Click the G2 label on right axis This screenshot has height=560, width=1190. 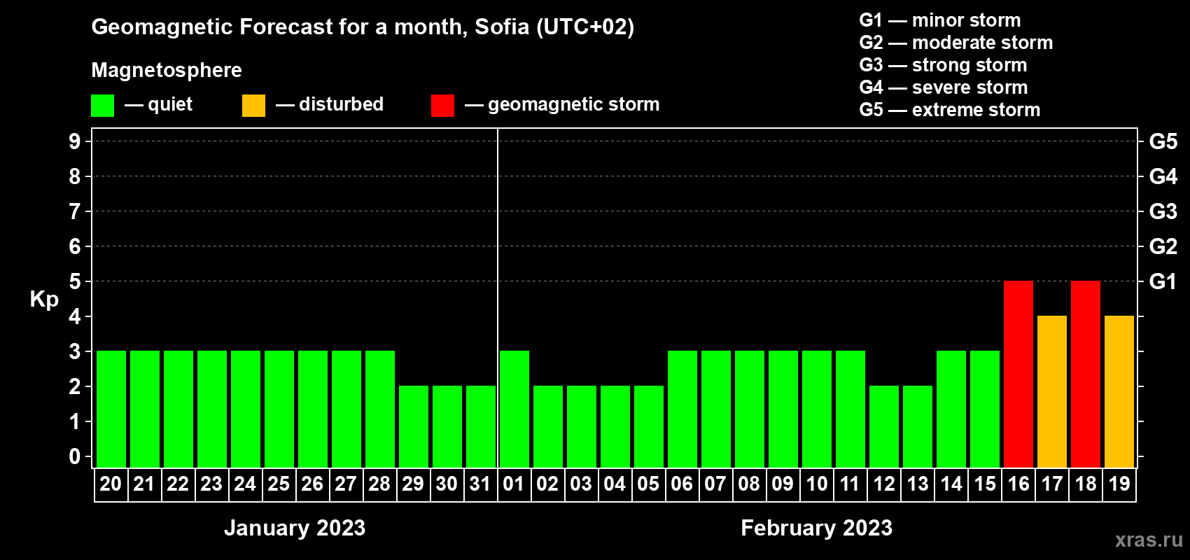[1163, 246]
